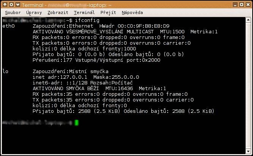Click the scrollbar up arrow
The width and height of the screenshot is (253, 156).
coord(248,20)
